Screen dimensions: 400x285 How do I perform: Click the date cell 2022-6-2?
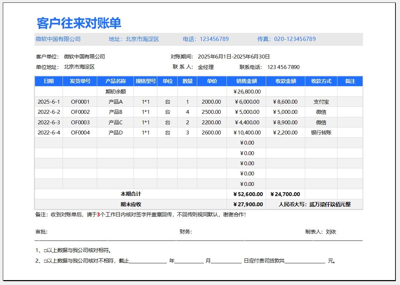click(x=49, y=112)
